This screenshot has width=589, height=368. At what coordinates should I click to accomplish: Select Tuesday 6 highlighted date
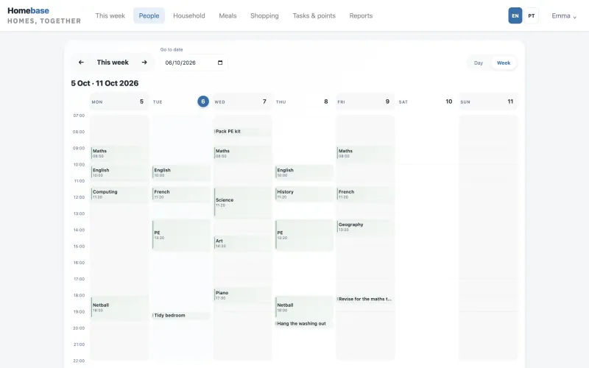click(x=203, y=102)
